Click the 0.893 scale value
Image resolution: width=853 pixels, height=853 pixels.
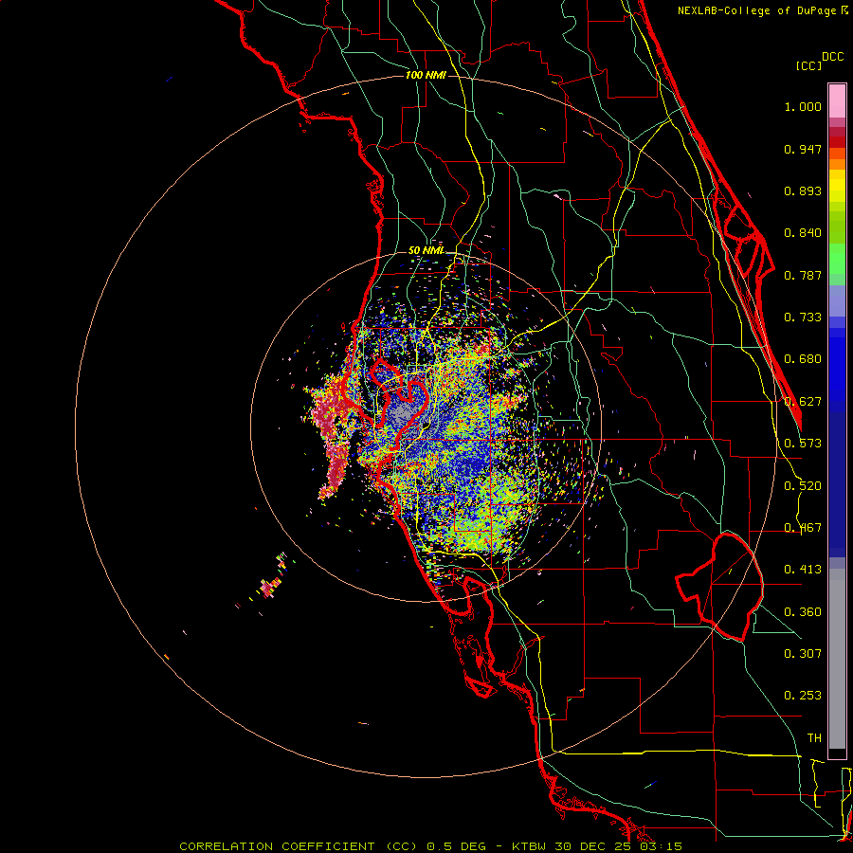coord(803,191)
